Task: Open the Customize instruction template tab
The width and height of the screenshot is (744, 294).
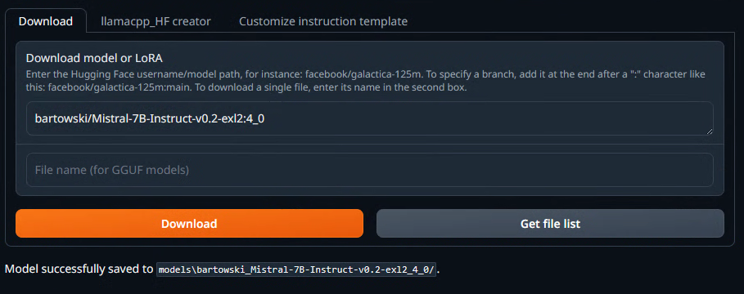Action: [x=323, y=21]
